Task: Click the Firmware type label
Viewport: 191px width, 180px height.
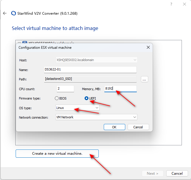Action: pyautogui.click(x=29, y=98)
